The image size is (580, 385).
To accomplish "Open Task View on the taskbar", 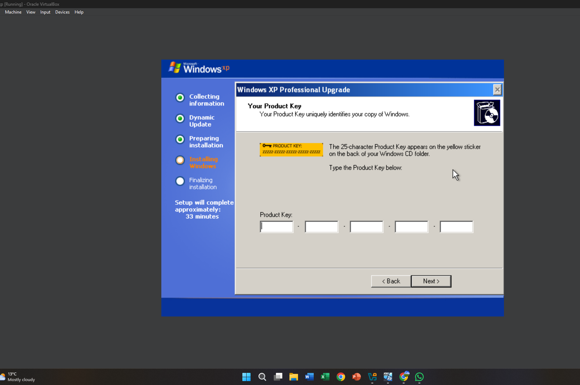I will [278, 377].
